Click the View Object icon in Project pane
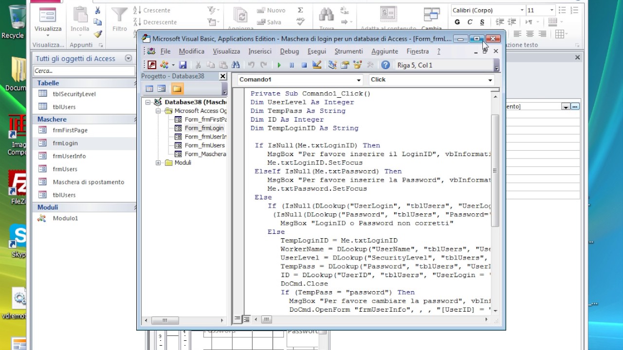Image resolution: width=623 pixels, height=350 pixels. [162, 88]
